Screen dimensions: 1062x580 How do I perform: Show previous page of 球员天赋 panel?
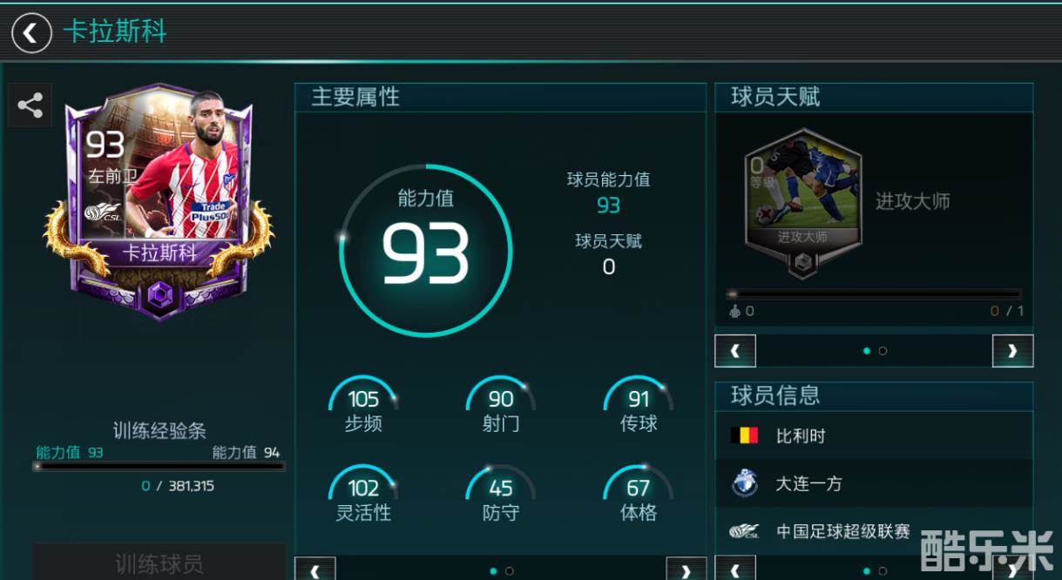735,351
